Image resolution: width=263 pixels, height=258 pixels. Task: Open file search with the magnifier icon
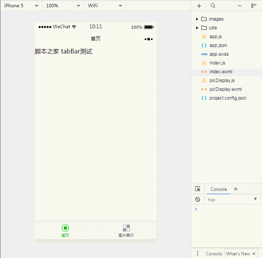[213, 6]
